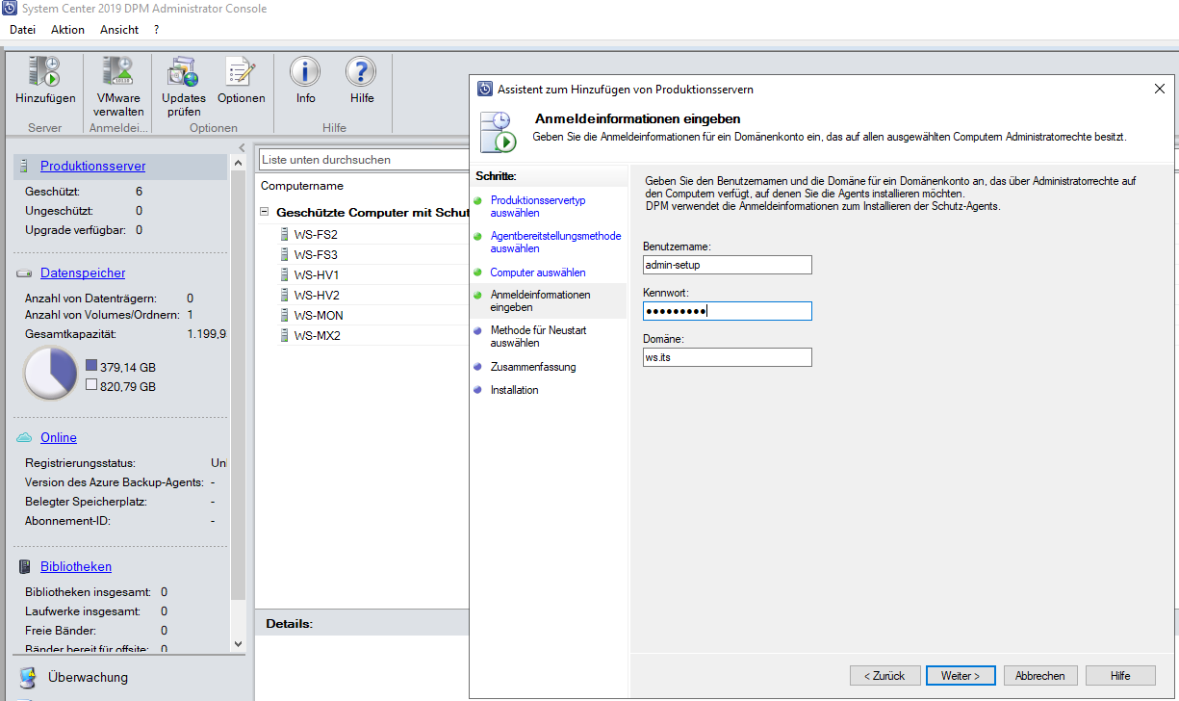
Task: Click the Weiter button
Action: tap(961, 676)
